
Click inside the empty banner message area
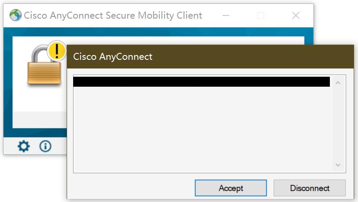point(201,130)
